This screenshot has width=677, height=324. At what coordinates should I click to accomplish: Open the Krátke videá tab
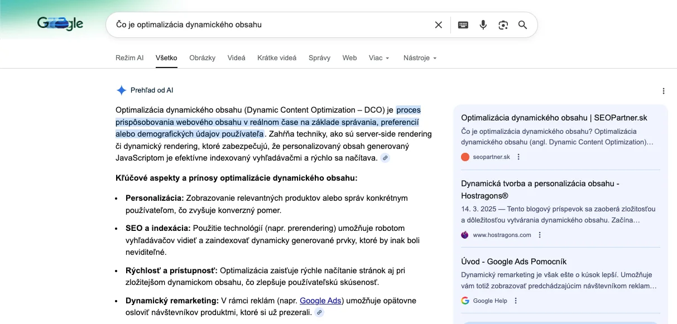pyautogui.click(x=277, y=58)
